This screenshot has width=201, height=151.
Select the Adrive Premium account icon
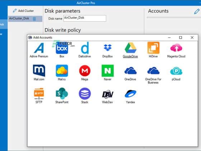[39, 48]
